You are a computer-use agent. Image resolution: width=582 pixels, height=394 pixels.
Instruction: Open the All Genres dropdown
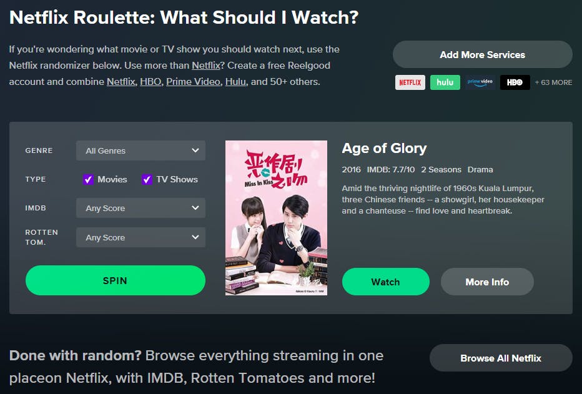point(141,150)
